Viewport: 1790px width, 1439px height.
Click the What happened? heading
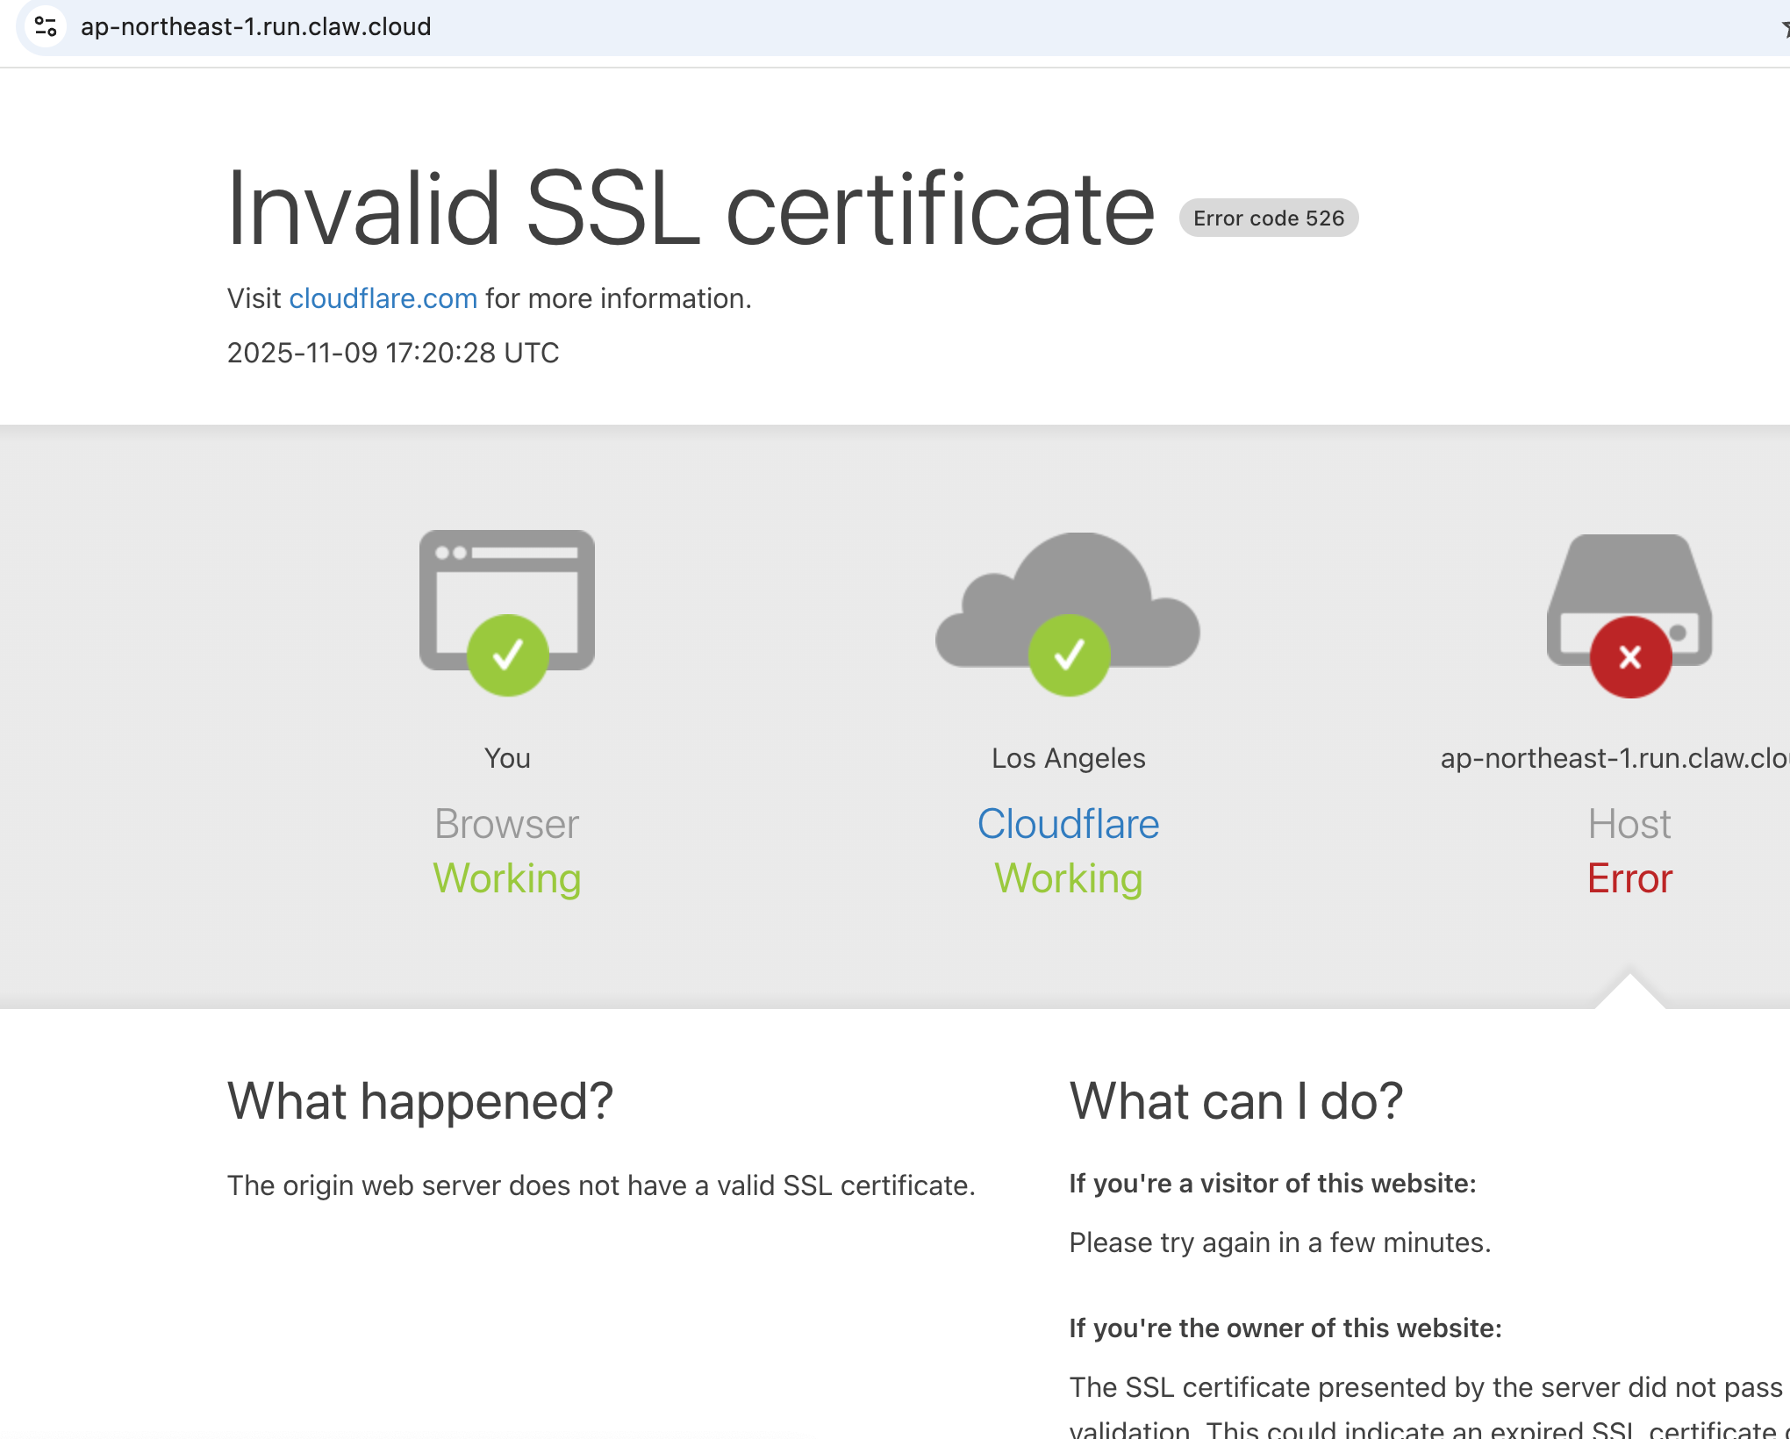click(x=419, y=1101)
